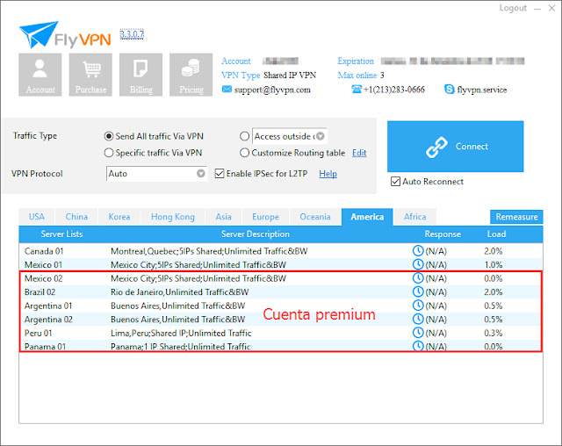Switch to the Korea tab

pos(119,217)
